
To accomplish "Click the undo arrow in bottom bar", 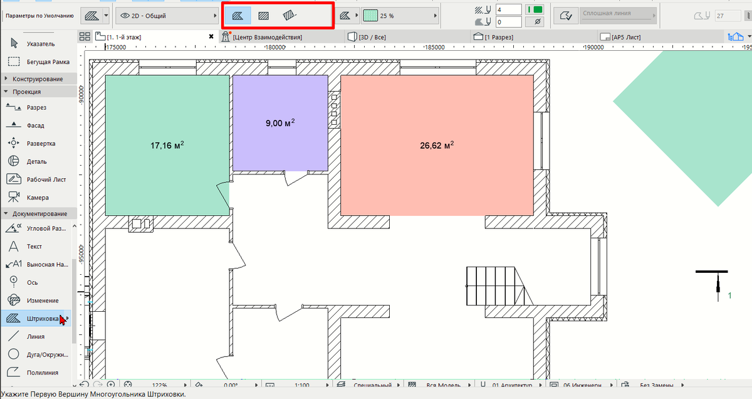I will click(85, 385).
